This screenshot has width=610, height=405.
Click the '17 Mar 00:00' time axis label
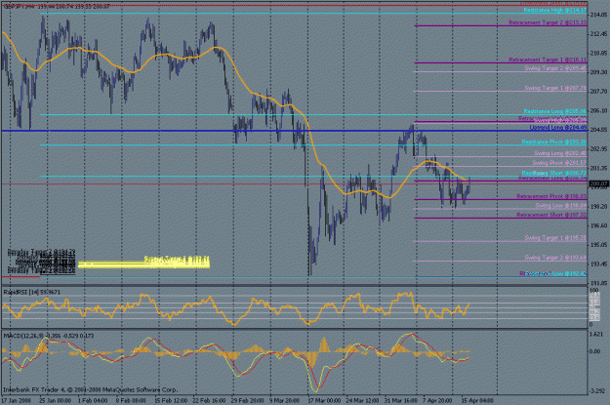click(x=324, y=401)
